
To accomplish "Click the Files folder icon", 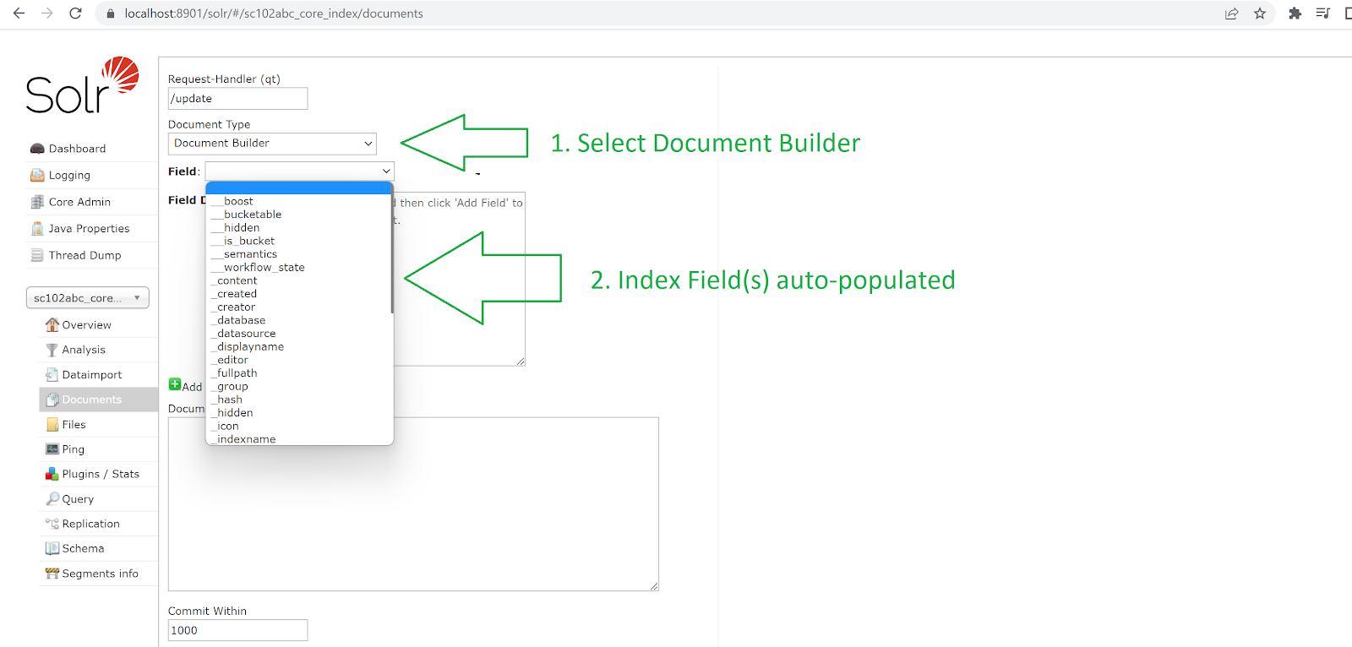I will pos(52,424).
